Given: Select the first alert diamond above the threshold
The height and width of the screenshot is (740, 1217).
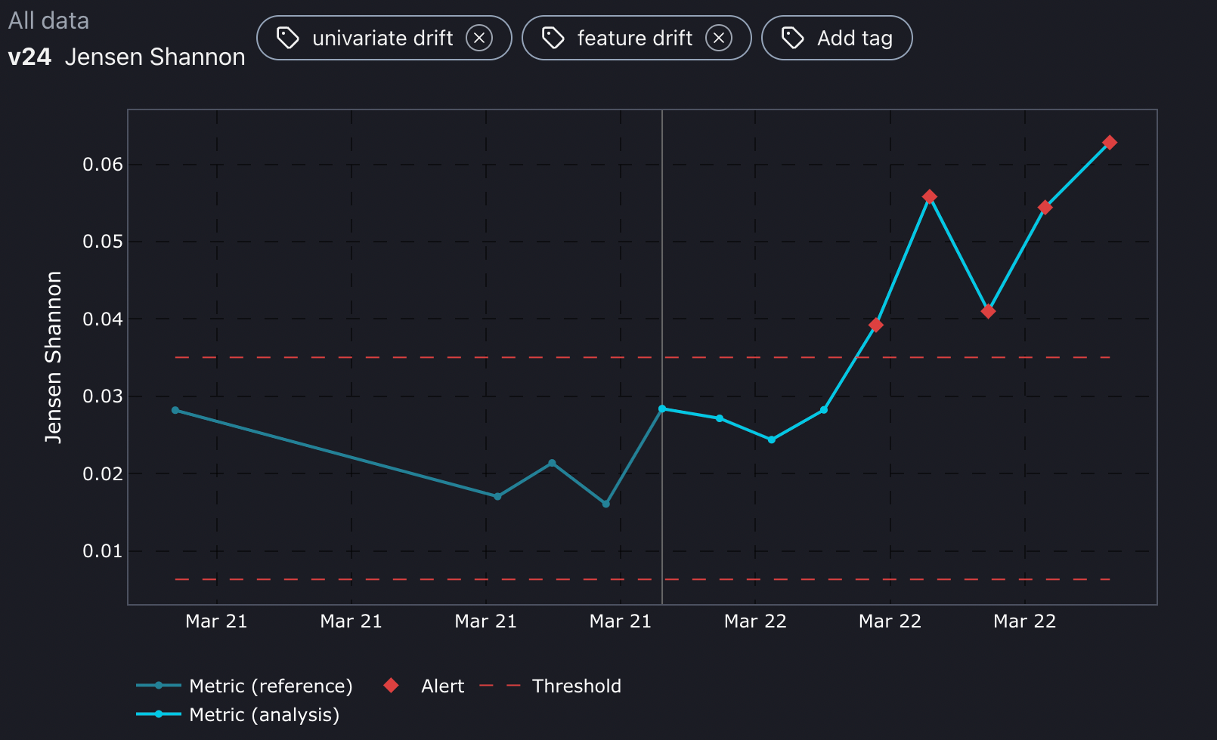Looking at the screenshot, I should pyautogui.click(x=877, y=325).
